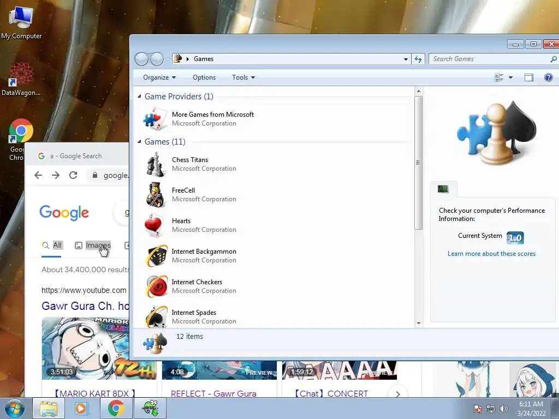The height and width of the screenshot is (419, 559).
Task: Click the Current System 1.0 score badge
Action: point(515,238)
